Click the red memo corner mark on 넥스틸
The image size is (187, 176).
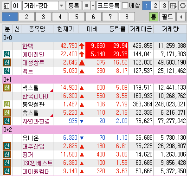(x=52, y=91)
